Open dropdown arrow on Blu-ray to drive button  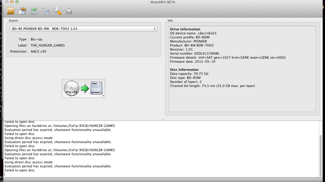tap(103, 96)
